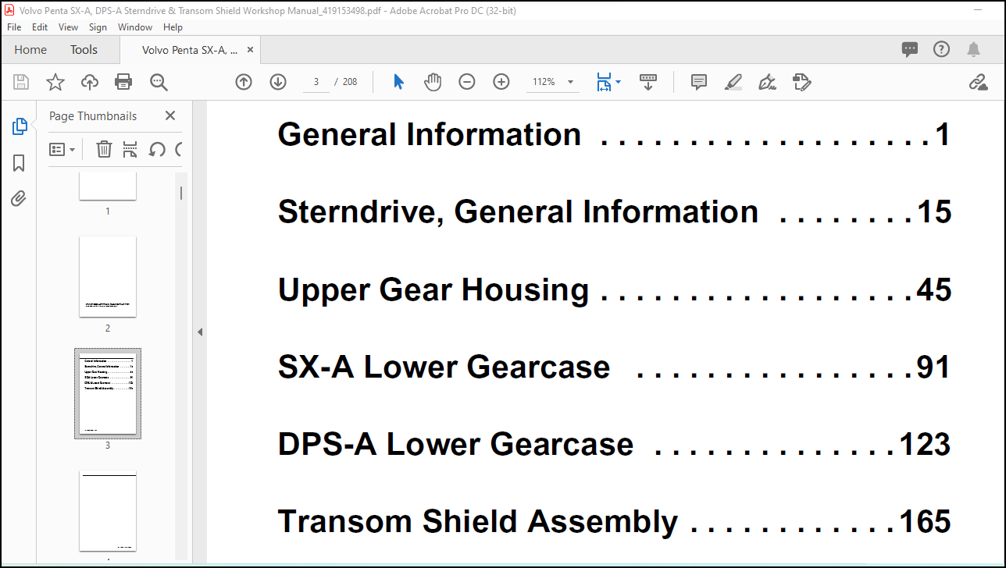This screenshot has height=568, width=1006.
Task: Go to next page with down arrow
Action: click(x=278, y=82)
